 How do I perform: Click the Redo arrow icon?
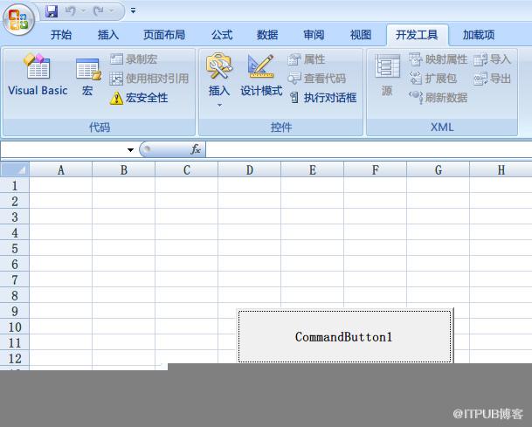99,10
